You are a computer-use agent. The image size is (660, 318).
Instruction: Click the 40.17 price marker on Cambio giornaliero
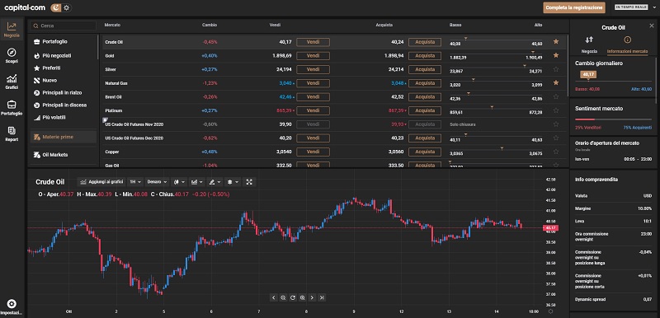[588, 74]
